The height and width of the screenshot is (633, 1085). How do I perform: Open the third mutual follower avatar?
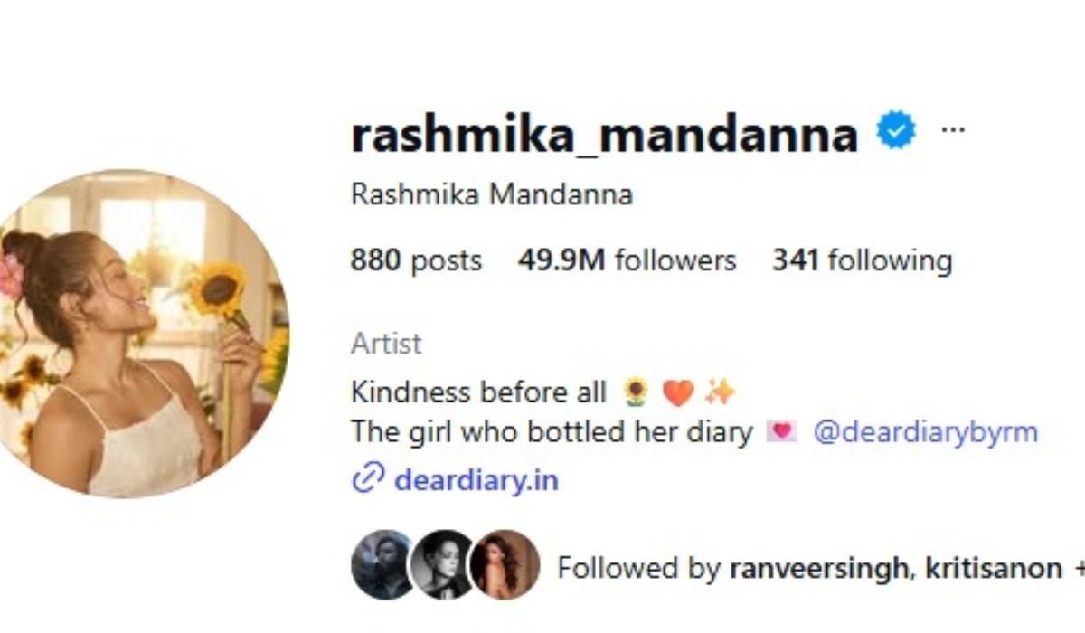pyautogui.click(x=505, y=565)
